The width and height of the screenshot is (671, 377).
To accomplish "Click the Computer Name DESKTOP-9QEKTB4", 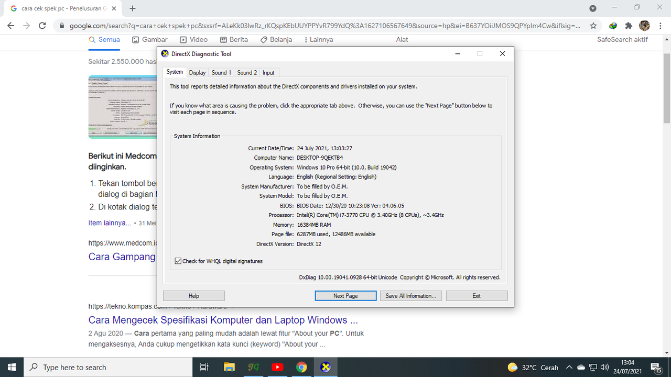I will (x=320, y=158).
